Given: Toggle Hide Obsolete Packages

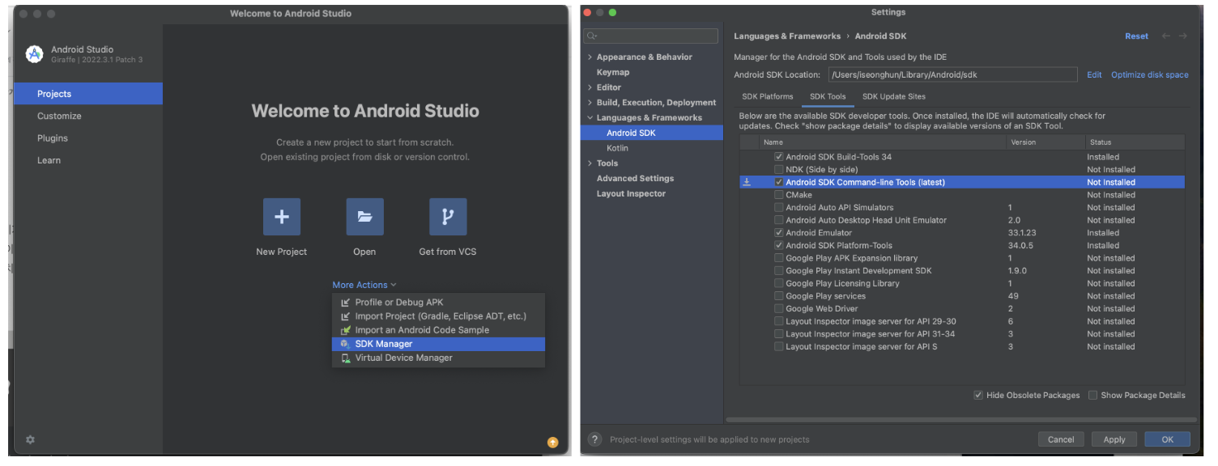Looking at the screenshot, I should pyautogui.click(x=978, y=395).
